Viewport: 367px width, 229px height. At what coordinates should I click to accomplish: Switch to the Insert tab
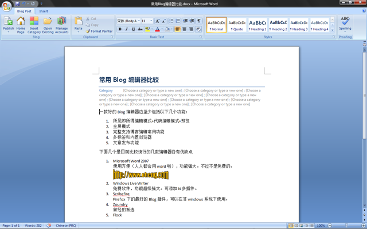[x=44, y=11]
